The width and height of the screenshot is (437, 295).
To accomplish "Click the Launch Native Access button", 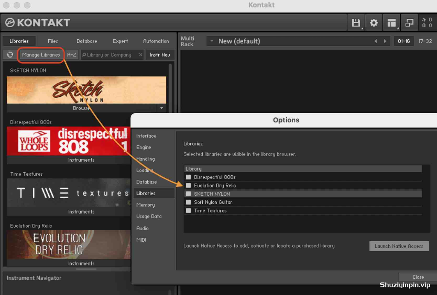I will point(399,246).
